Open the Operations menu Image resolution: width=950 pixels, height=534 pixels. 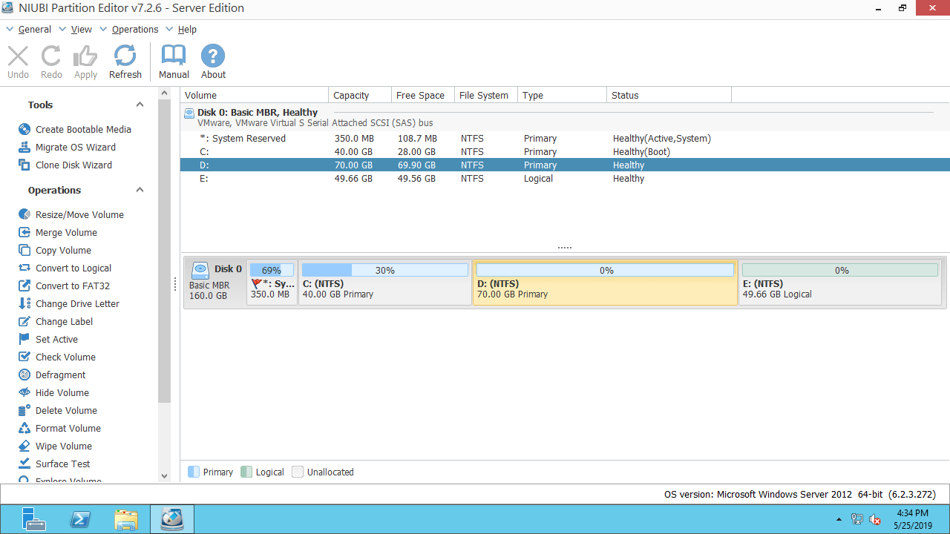[x=134, y=29]
